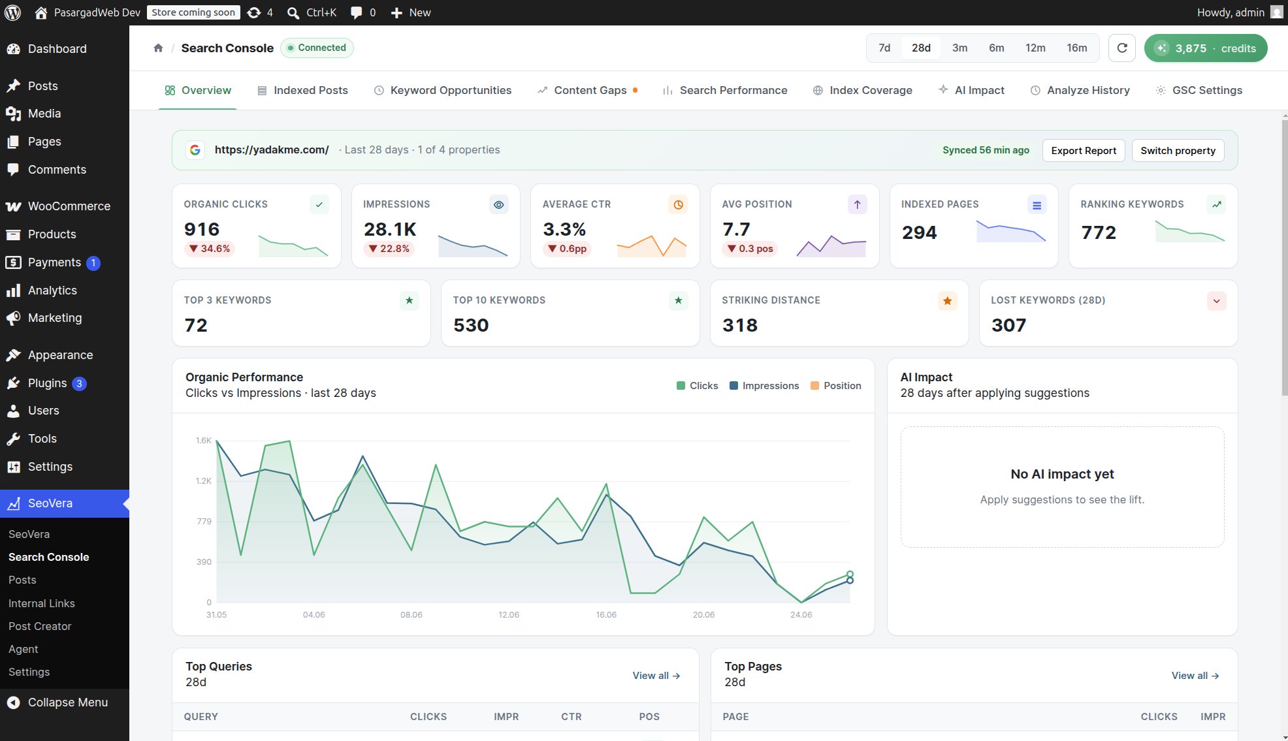Select the 16m time range
The image size is (1288, 741).
[x=1076, y=48]
